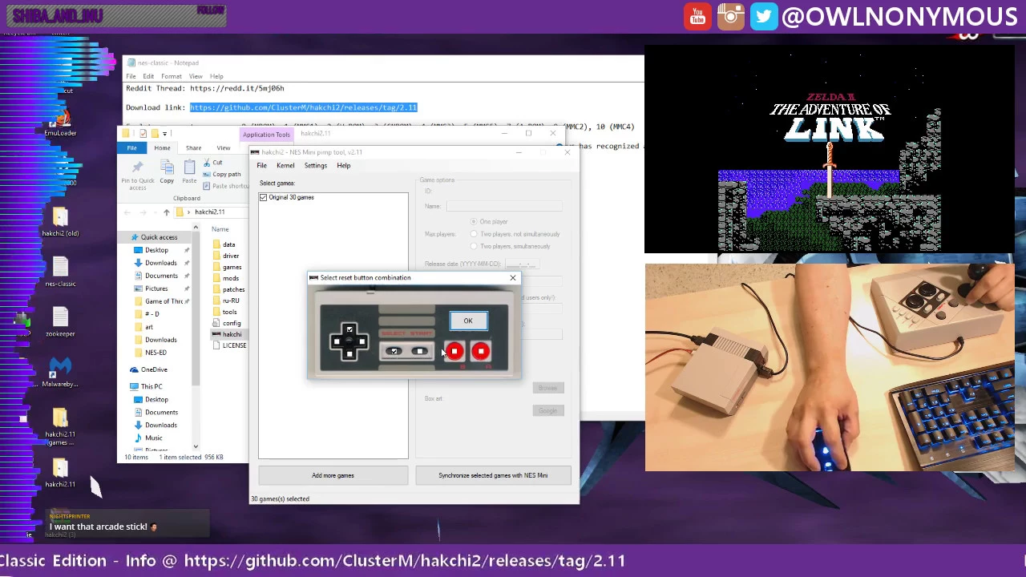
Task: Open the Pictures folder under Quick access
Action: 156,288
